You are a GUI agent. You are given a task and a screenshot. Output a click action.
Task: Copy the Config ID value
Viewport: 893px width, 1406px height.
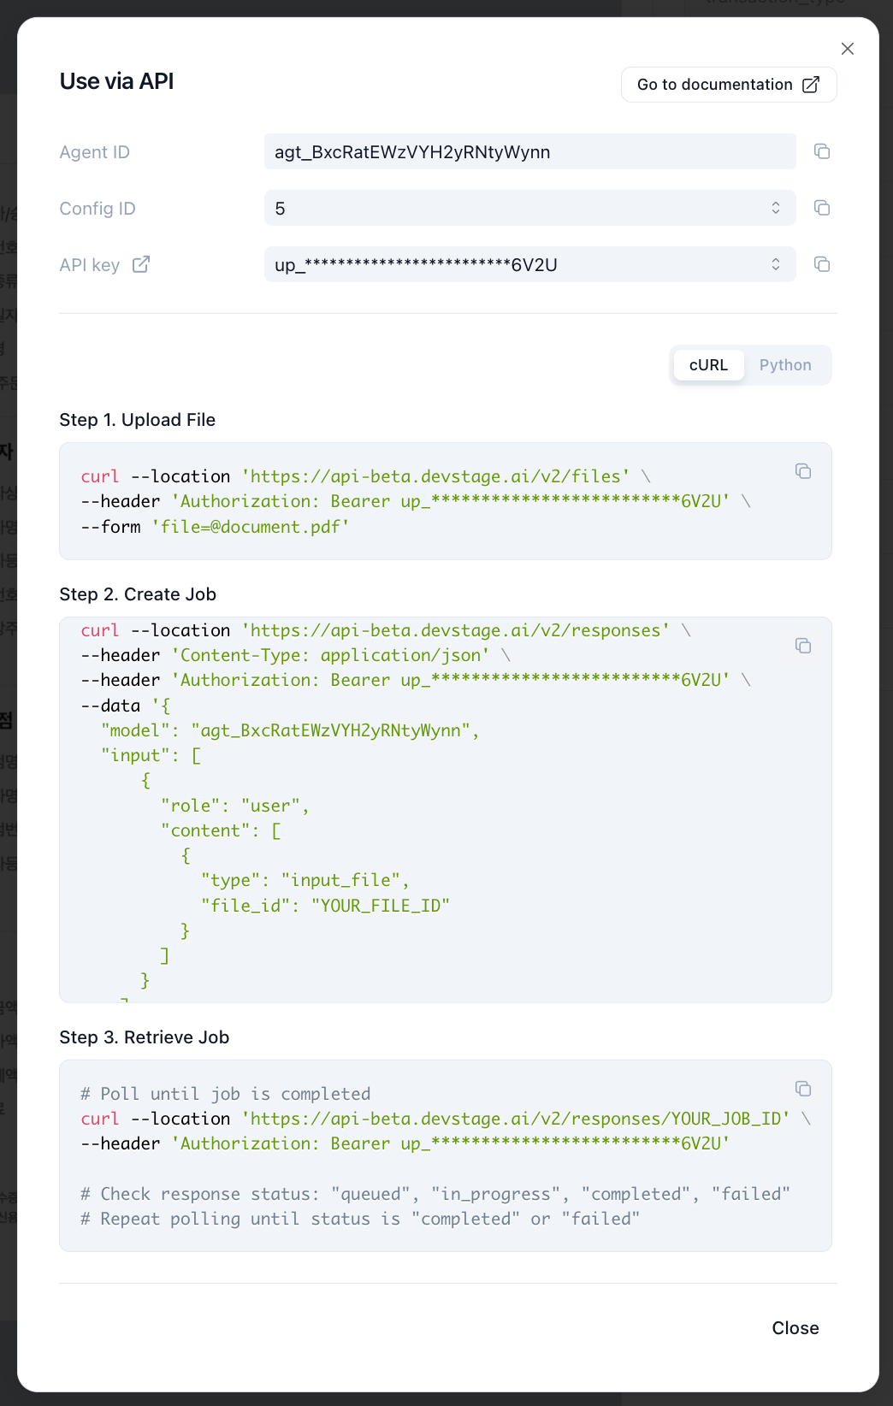[822, 208]
